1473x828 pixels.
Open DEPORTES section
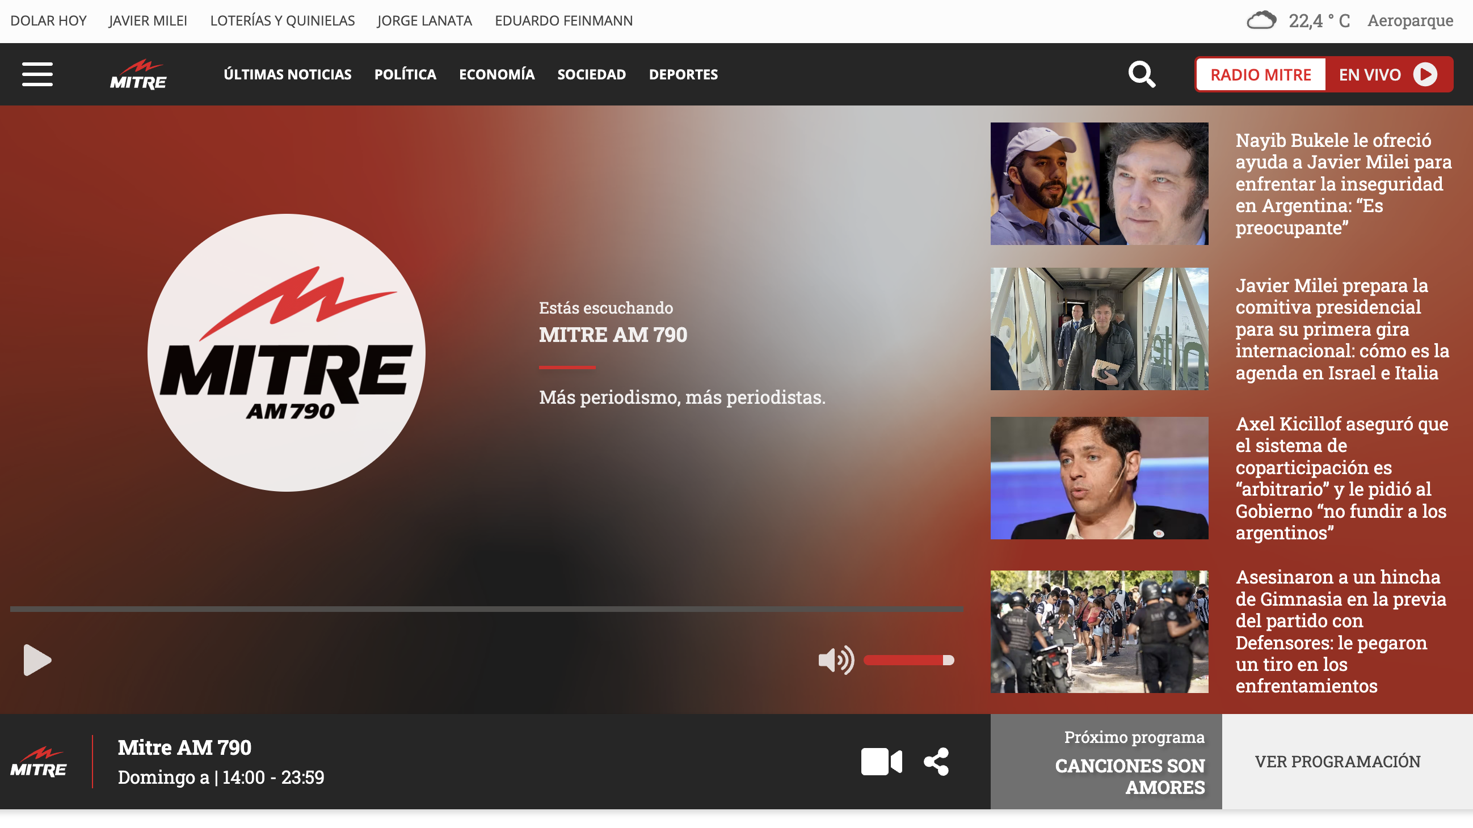683,74
